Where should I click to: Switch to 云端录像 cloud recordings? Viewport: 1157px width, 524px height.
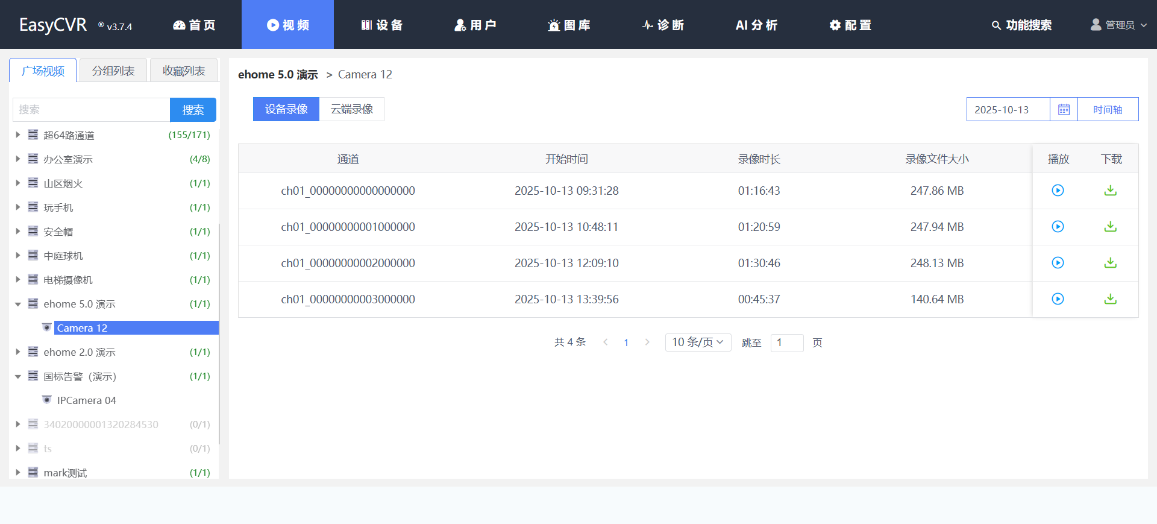pyautogui.click(x=352, y=109)
